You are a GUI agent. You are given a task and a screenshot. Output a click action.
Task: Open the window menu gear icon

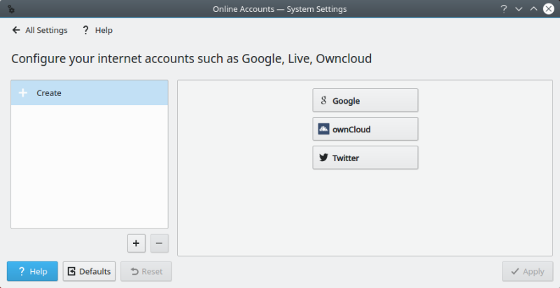click(x=11, y=9)
